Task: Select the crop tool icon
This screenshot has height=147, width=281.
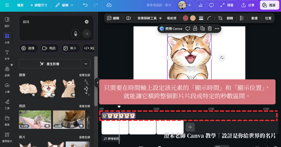Action: pyautogui.click(x=220, y=18)
